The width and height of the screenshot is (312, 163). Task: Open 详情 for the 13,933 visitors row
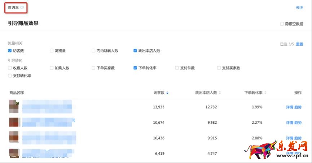coord(290,107)
